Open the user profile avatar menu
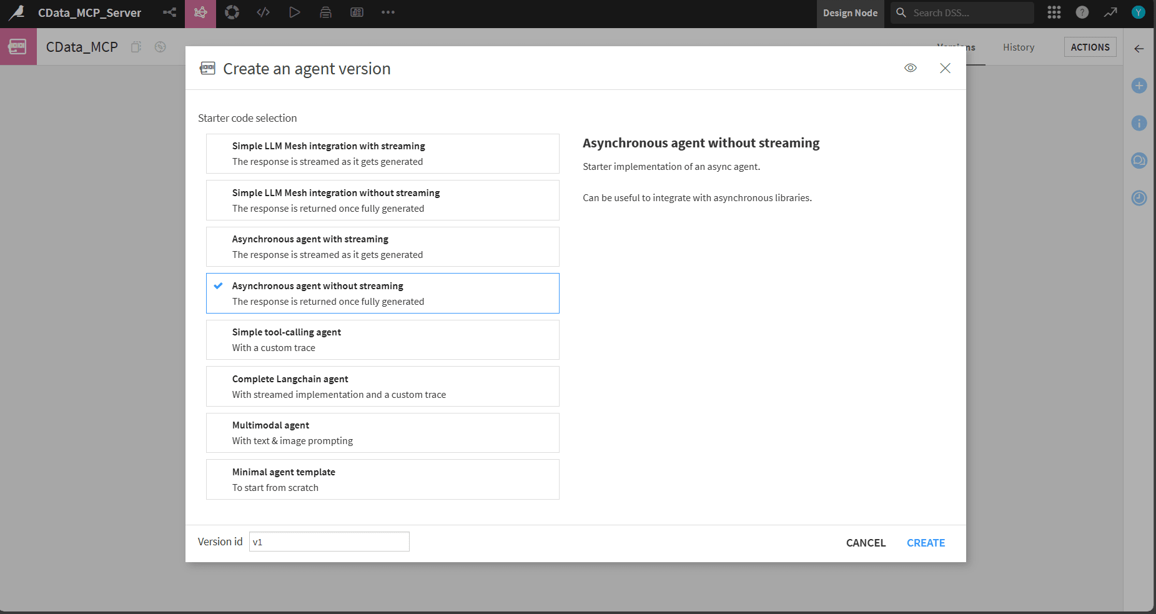This screenshot has width=1156, height=614. 1139,12
